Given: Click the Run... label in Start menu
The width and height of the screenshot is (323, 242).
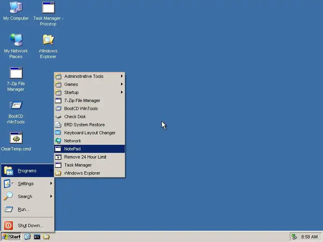Looking at the screenshot, I should (23, 209).
